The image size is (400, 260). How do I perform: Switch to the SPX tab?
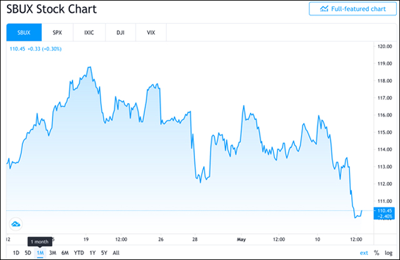pyautogui.click(x=57, y=32)
